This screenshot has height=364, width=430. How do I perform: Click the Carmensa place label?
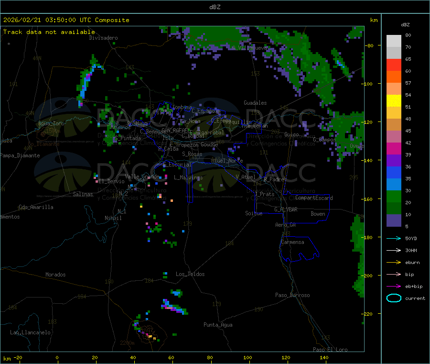pyautogui.click(x=292, y=242)
